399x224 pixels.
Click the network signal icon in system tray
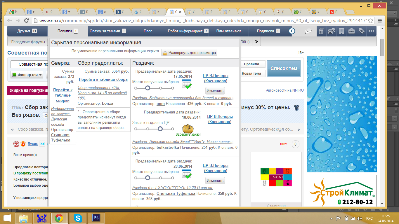coord(353,218)
